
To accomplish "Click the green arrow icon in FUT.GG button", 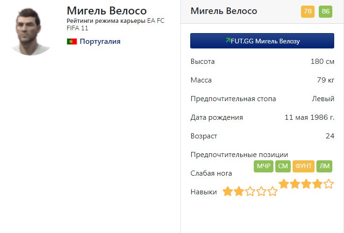I will [228, 41].
